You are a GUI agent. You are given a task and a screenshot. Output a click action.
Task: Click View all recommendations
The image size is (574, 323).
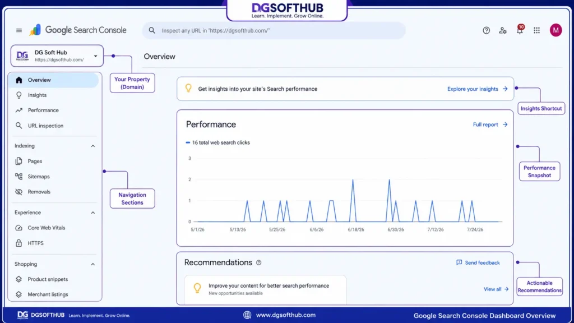496,289
